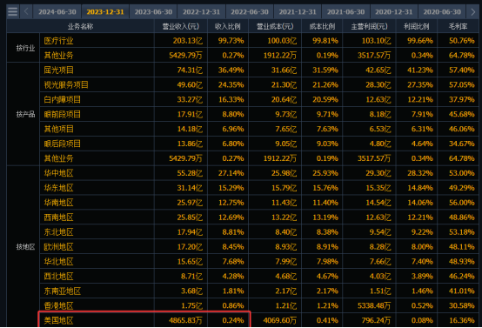This screenshot has width=482, height=328.
Task: Select the 屈光项目 row
Action: click(x=259, y=70)
